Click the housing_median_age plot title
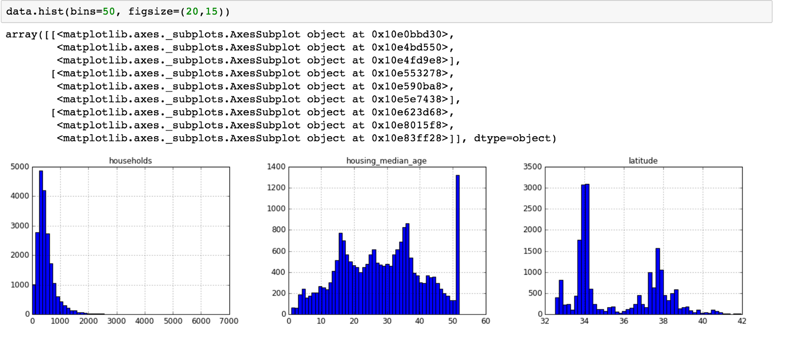This screenshot has height=339, width=787. click(x=386, y=161)
